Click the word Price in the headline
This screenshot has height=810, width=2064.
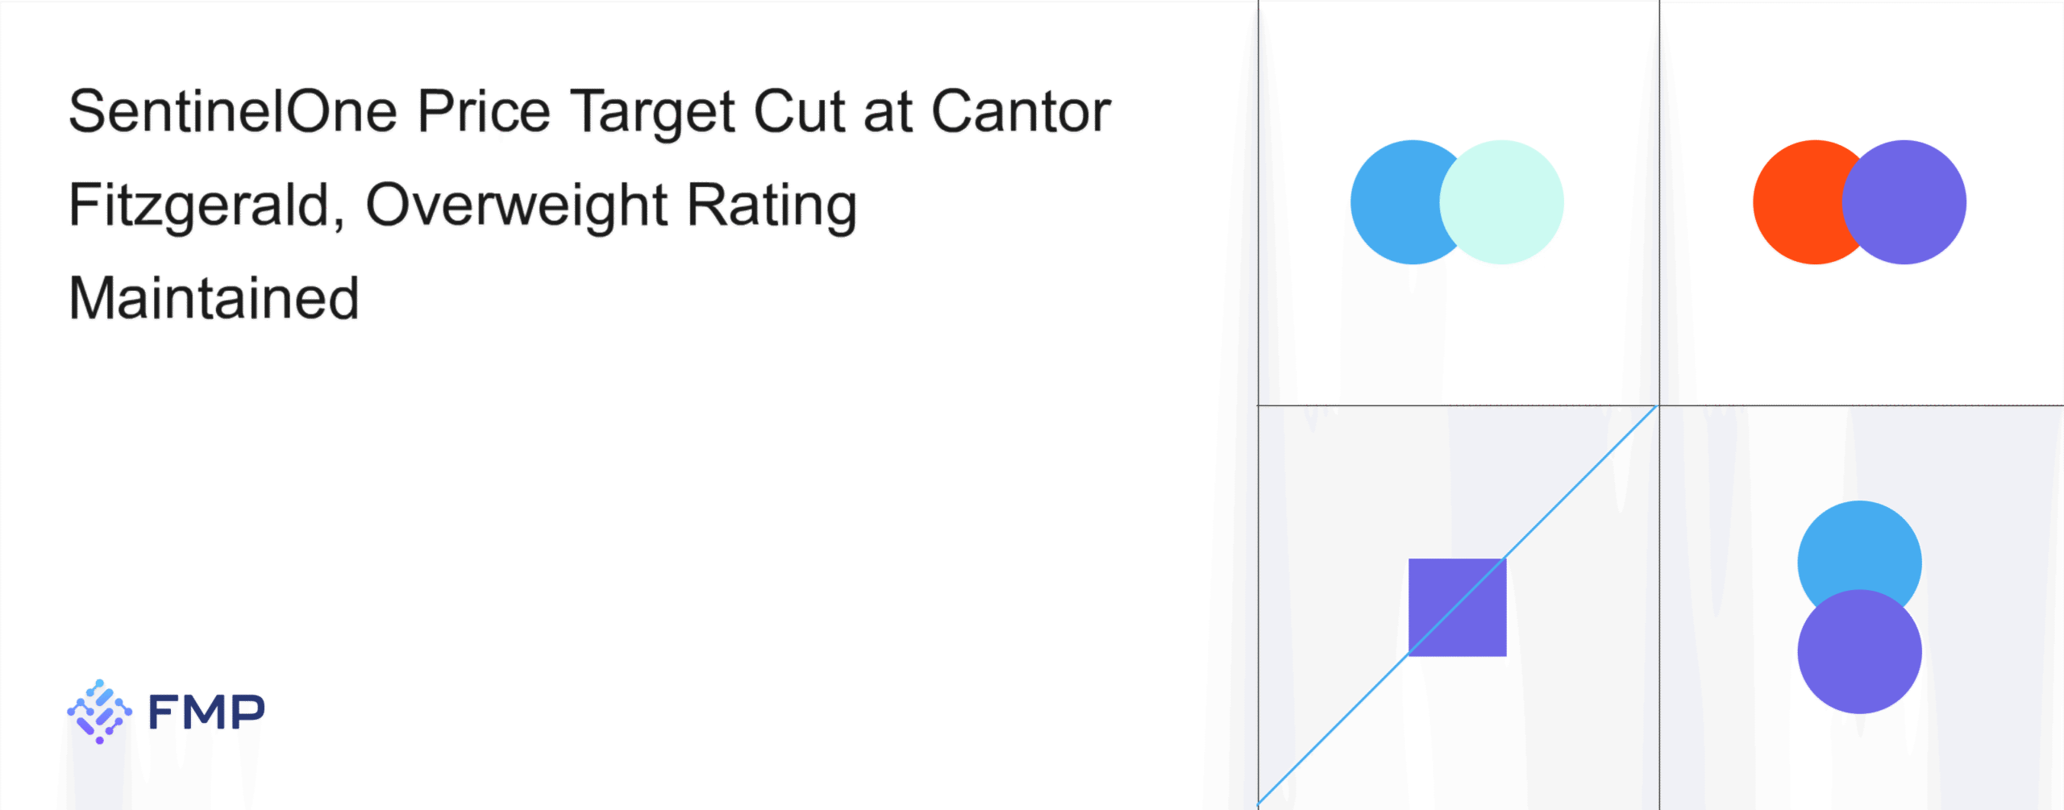point(484,111)
